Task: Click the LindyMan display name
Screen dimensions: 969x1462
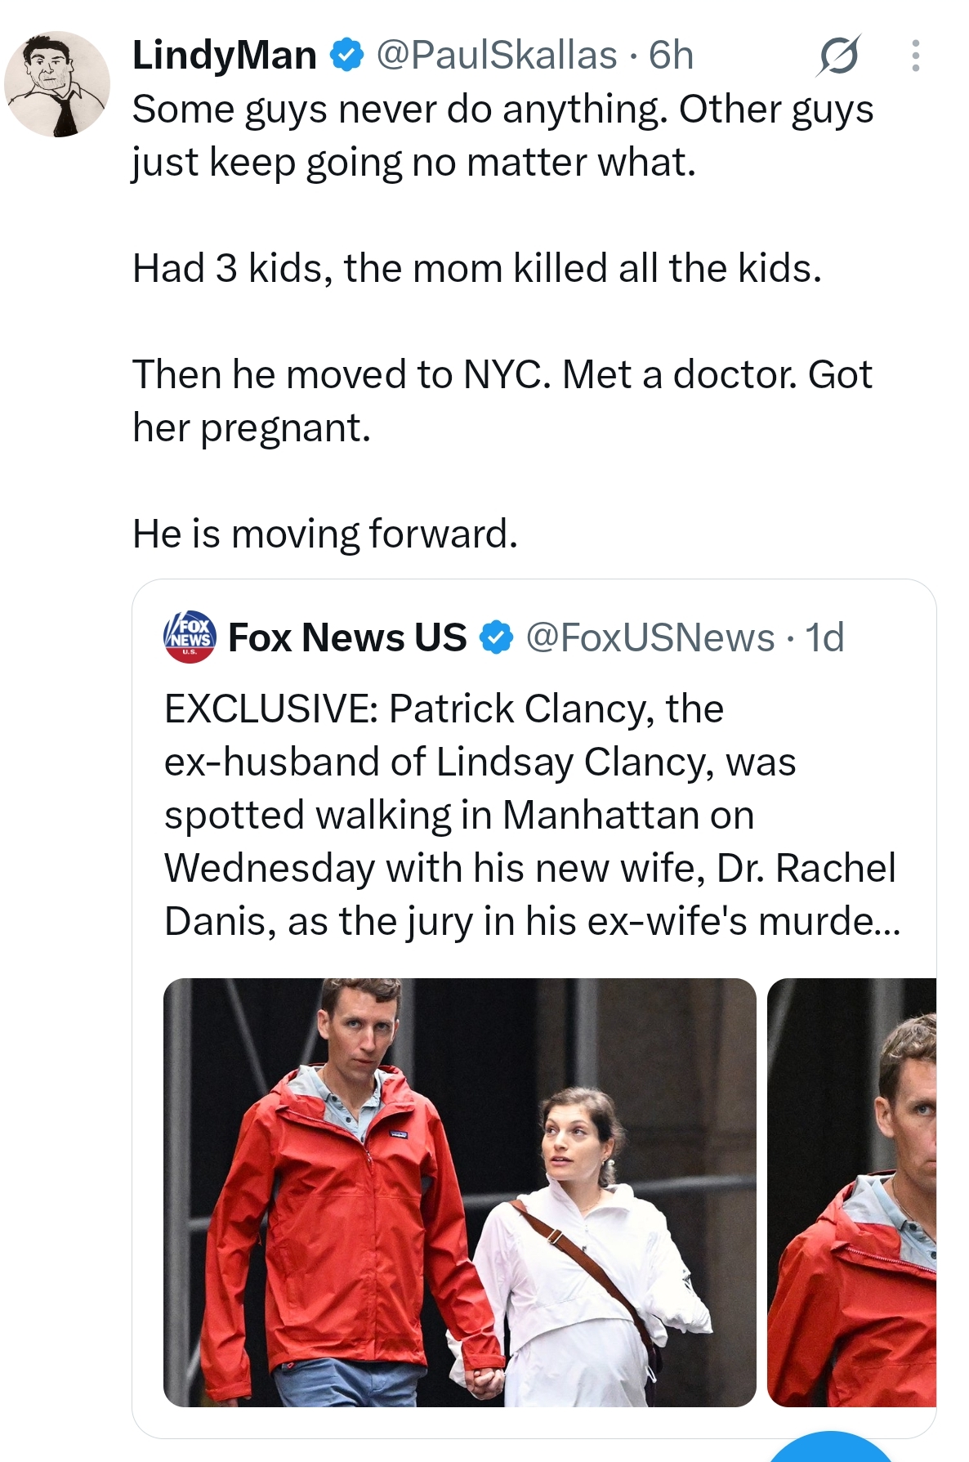Action: (x=225, y=56)
